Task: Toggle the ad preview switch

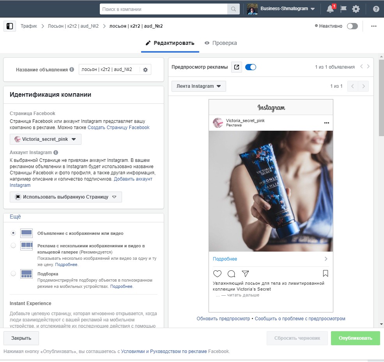Action: coord(251,67)
